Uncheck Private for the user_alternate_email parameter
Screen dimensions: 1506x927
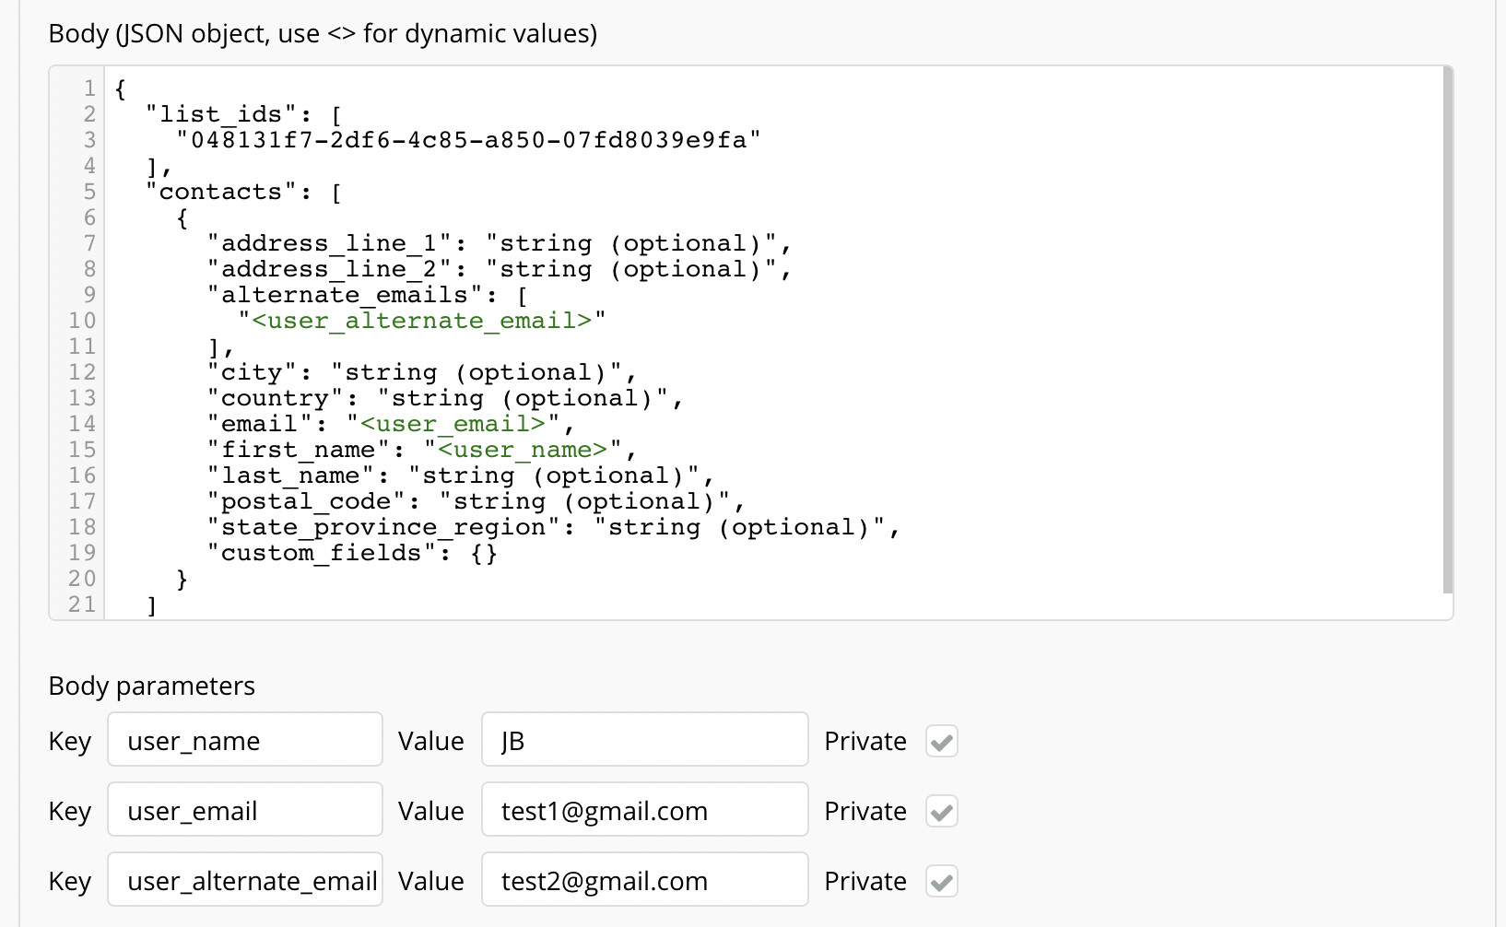pyautogui.click(x=941, y=881)
